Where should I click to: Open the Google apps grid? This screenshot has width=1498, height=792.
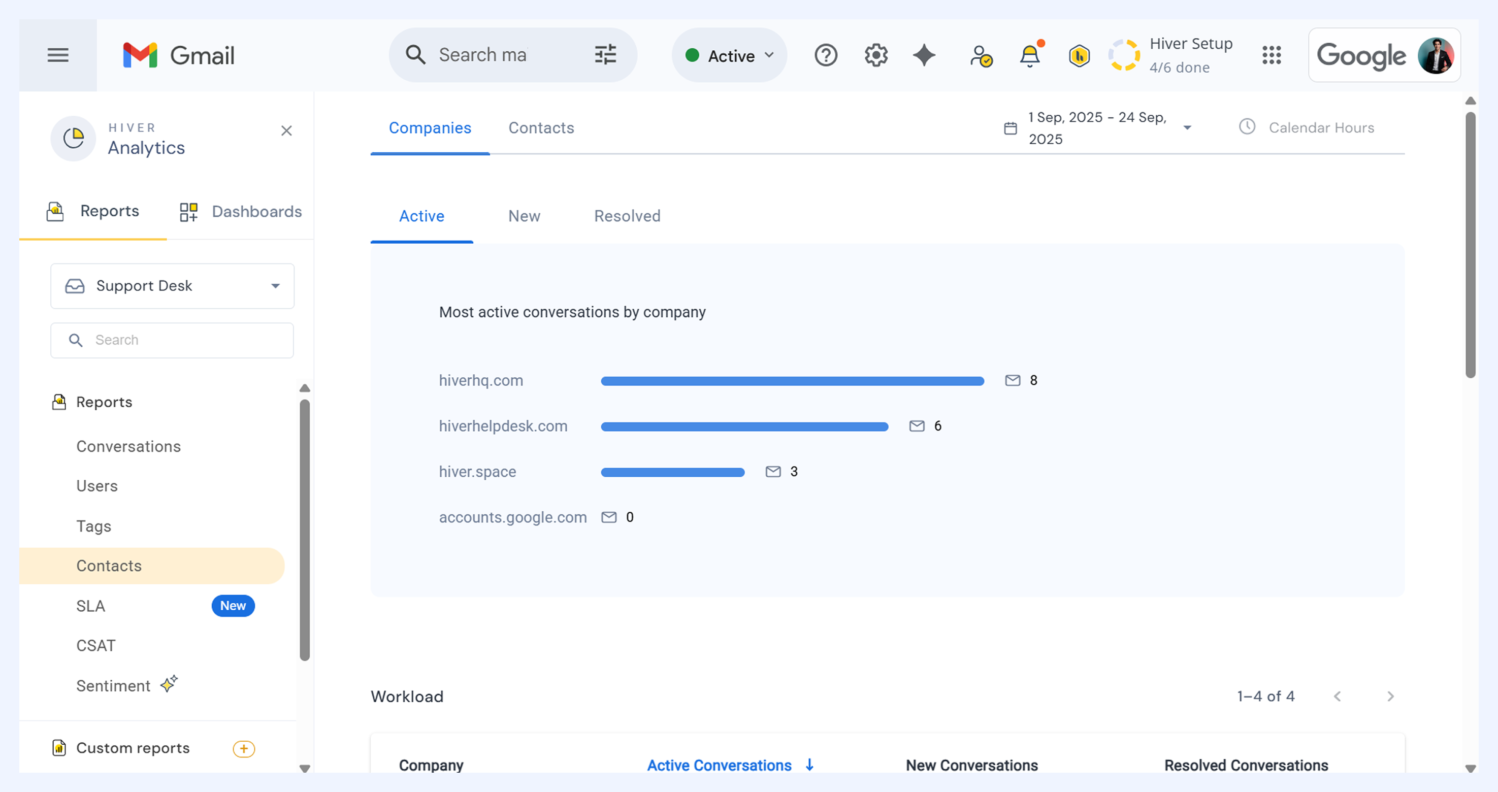(1271, 55)
